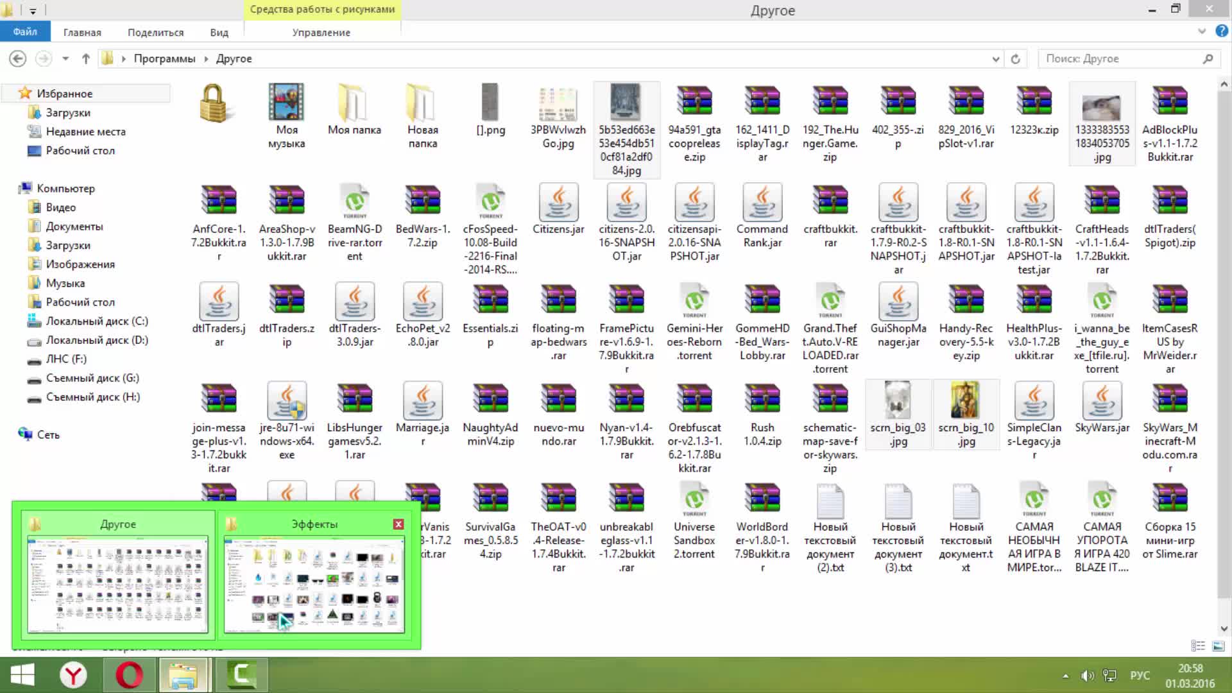Viewport: 1232px width, 693px height.
Task: Switch to large thumbnails view icon
Action: pyautogui.click(x=1219, y=646)
